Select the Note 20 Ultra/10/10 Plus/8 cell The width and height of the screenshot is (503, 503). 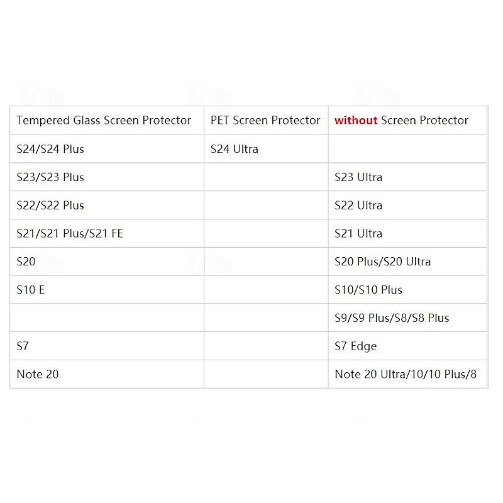click(x=406, y=374)
